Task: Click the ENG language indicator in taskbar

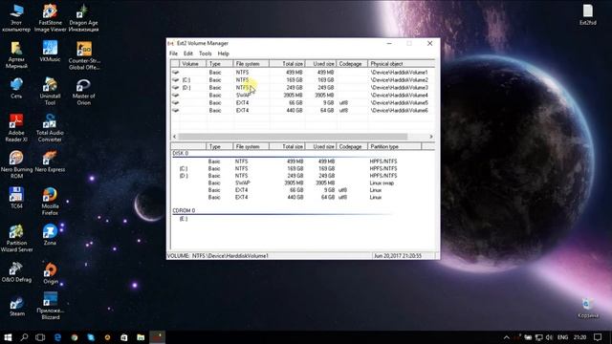Action: [562, 337]
